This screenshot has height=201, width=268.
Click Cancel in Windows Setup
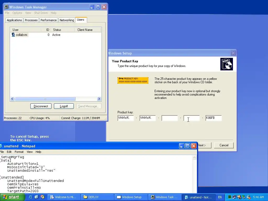coord(224,145)
